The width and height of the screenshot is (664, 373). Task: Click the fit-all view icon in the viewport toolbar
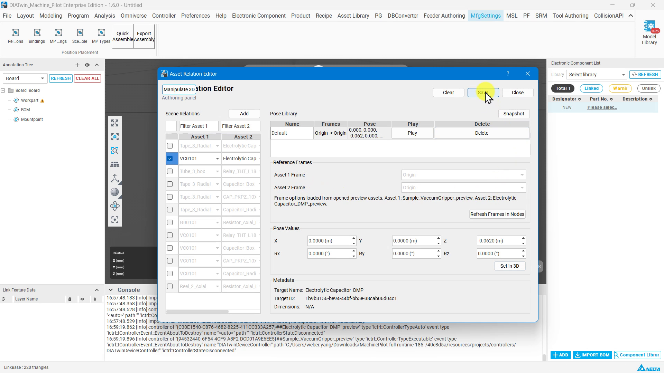[115, 123]
